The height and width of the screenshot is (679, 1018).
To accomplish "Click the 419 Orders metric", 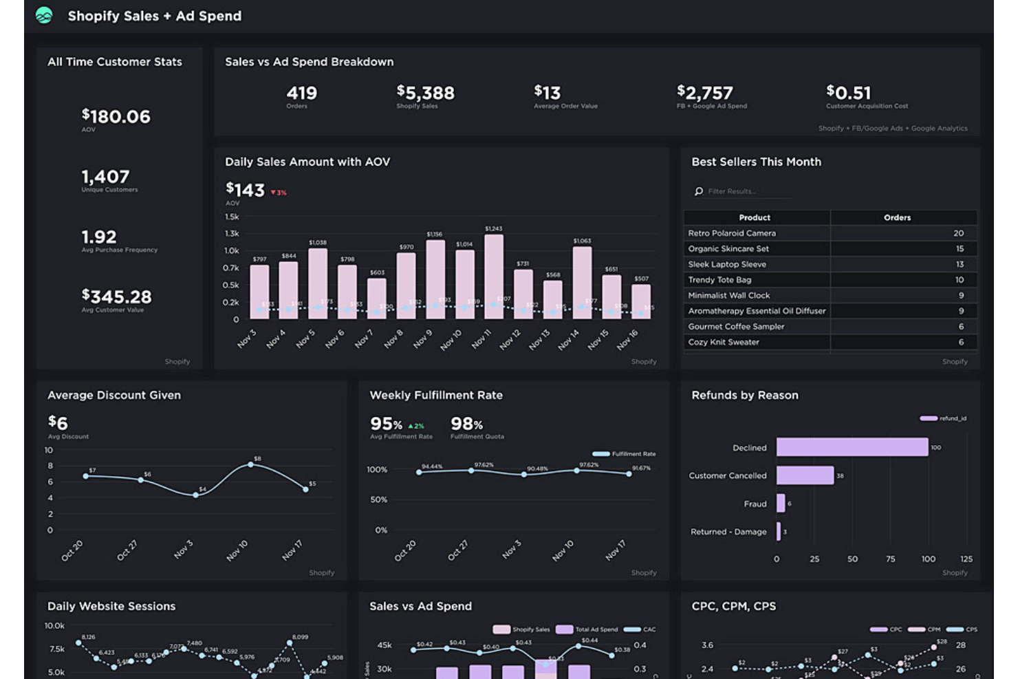I will (x=302, y=93).
